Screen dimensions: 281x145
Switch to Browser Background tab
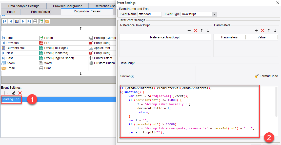pyautogui.click(x=68, y=6)
